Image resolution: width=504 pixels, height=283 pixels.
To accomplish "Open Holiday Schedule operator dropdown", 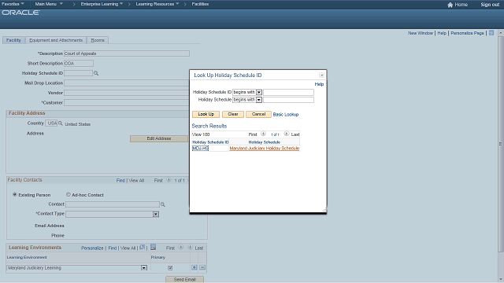I will tap(259, 100).
